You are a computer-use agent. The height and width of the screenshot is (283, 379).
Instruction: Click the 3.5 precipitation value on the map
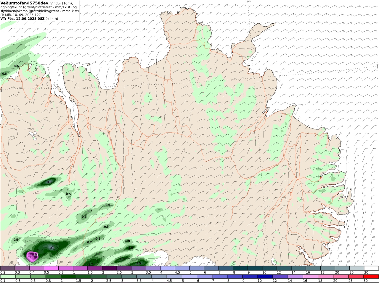(x=49, y=182)
